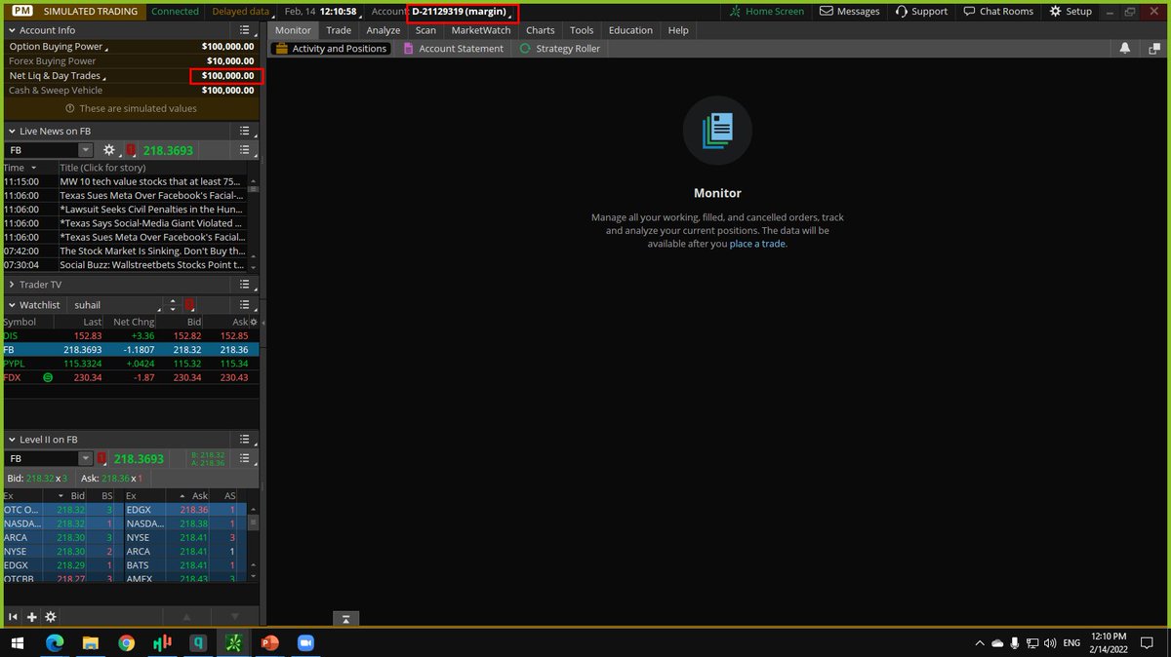Open the Level II symbol row menu icon
This screenshot has height=657, width=1171.
(245, 459)
